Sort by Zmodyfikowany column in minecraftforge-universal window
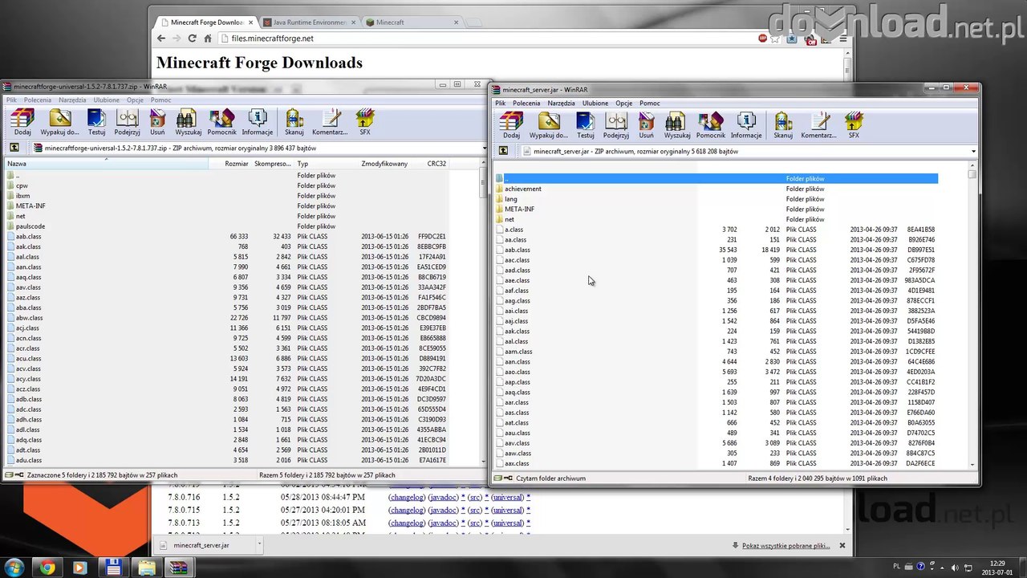 tap(384, 164)
